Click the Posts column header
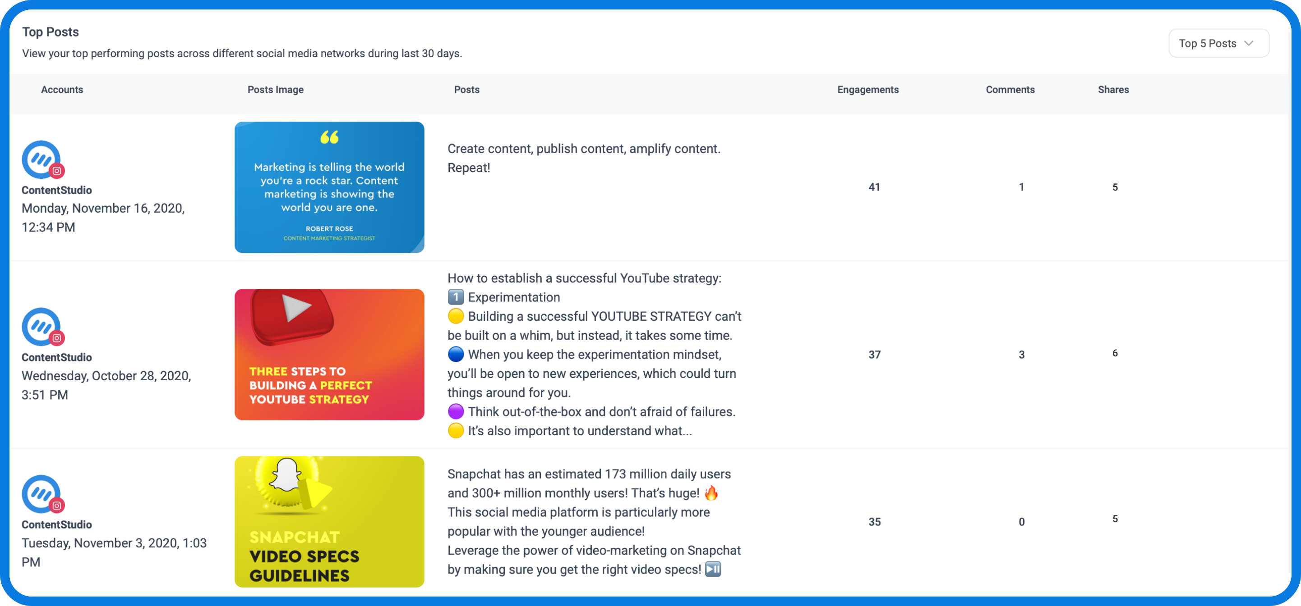Viewport: 1301px width, 606px height. click(x=466, y=89)
